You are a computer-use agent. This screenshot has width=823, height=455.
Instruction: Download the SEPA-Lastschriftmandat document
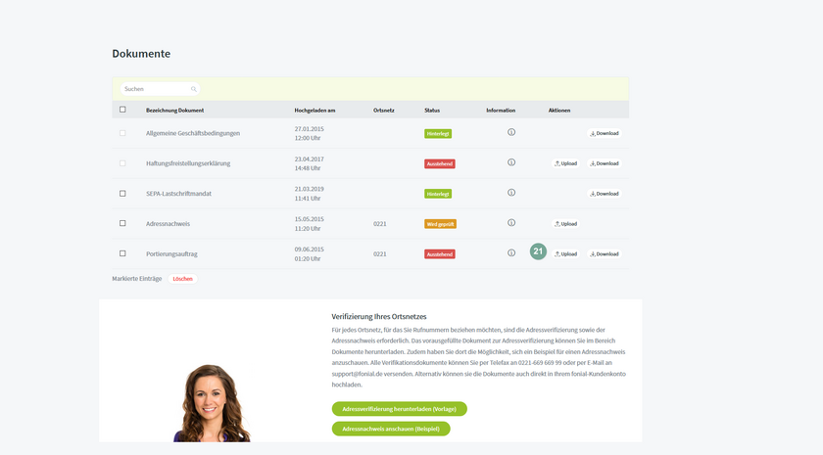click(605, 194)
